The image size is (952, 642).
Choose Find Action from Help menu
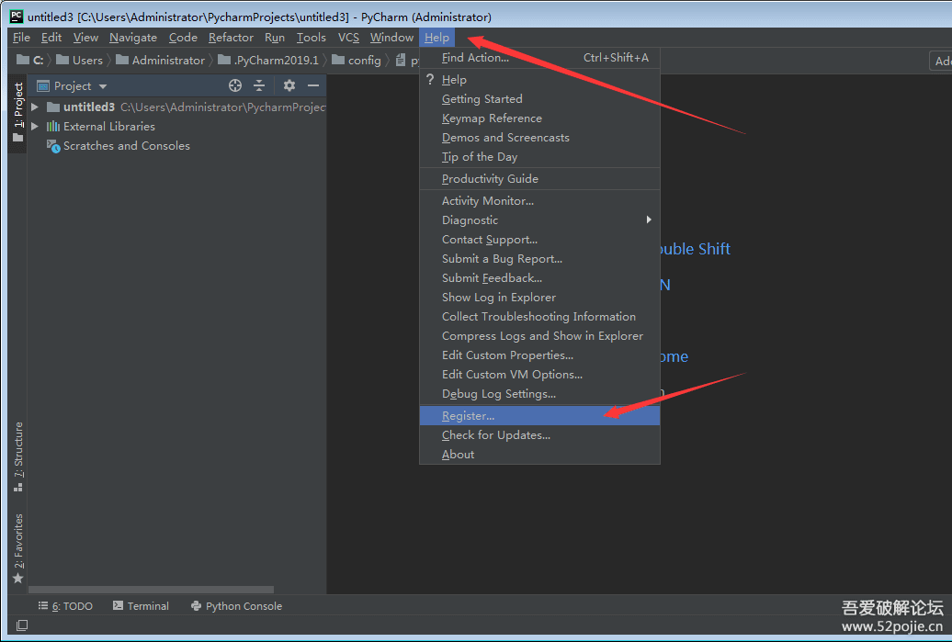click(x=539, y=58)
